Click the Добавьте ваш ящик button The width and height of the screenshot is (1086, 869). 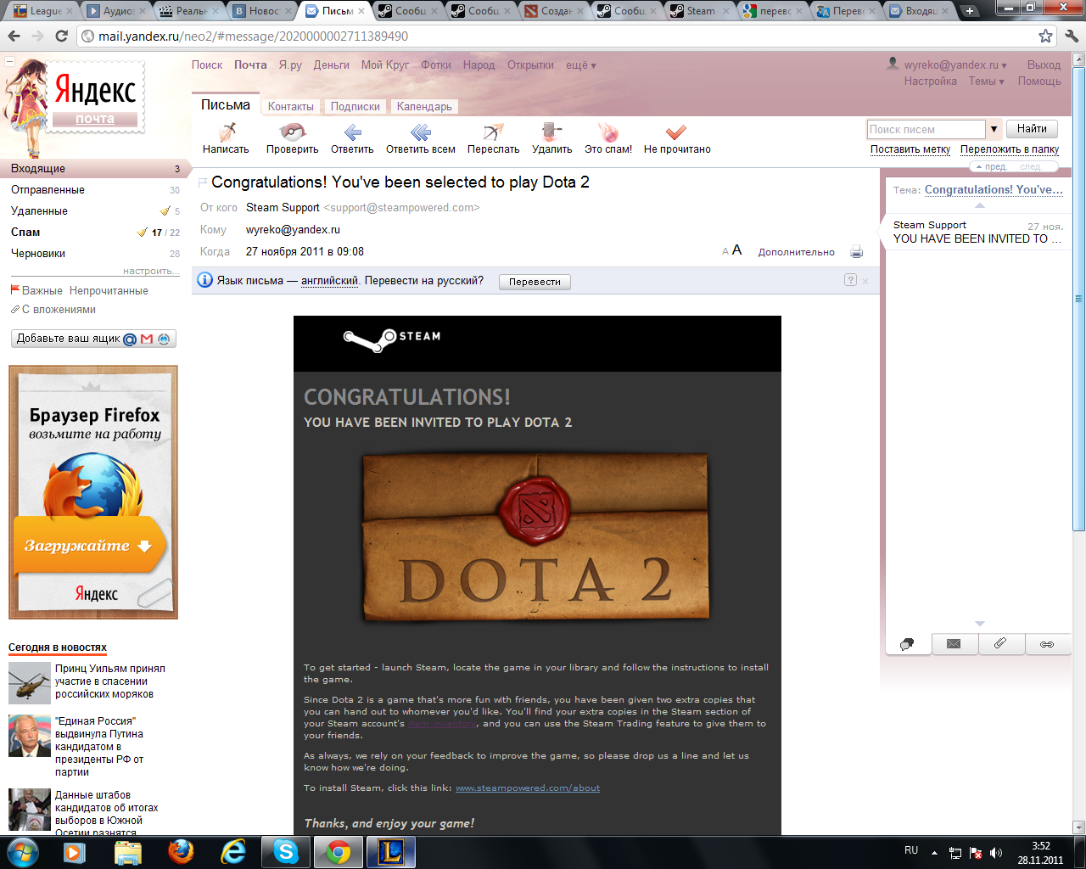(x=94, y=339)
